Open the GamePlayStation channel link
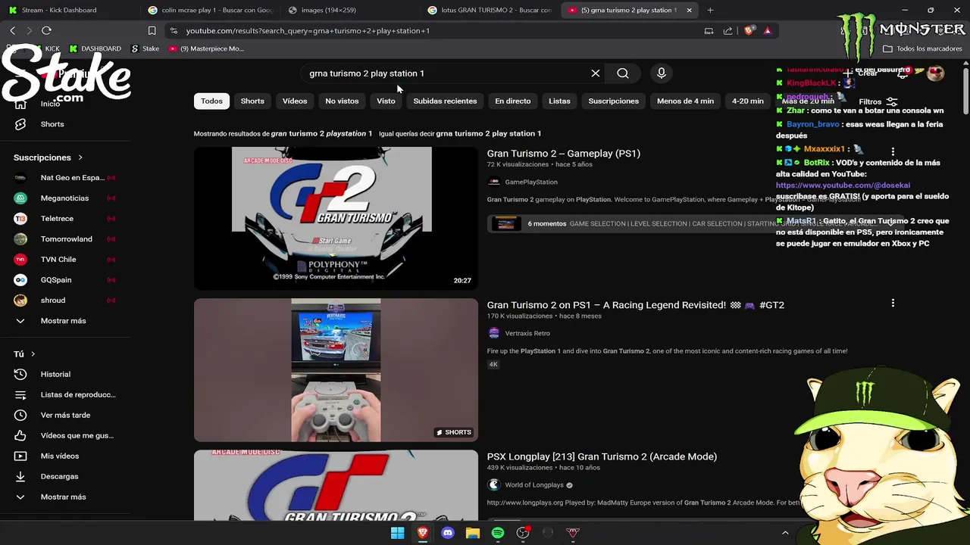 point(530,182)
